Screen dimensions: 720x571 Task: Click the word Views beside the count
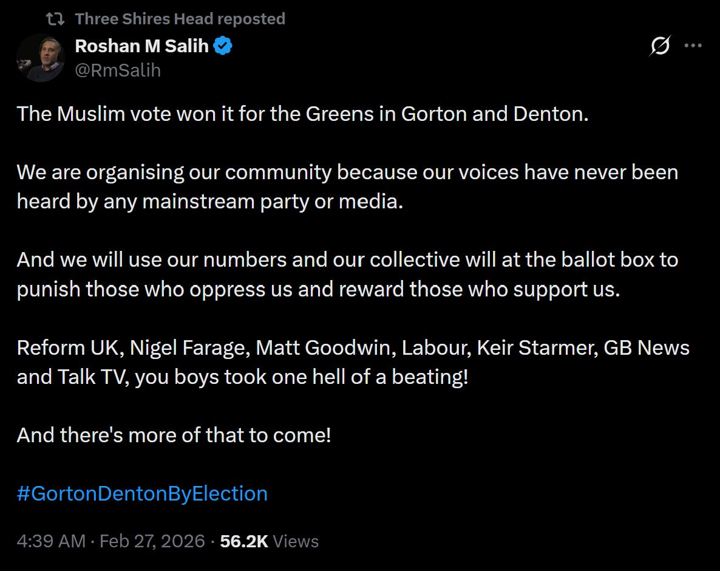(296, 541)
